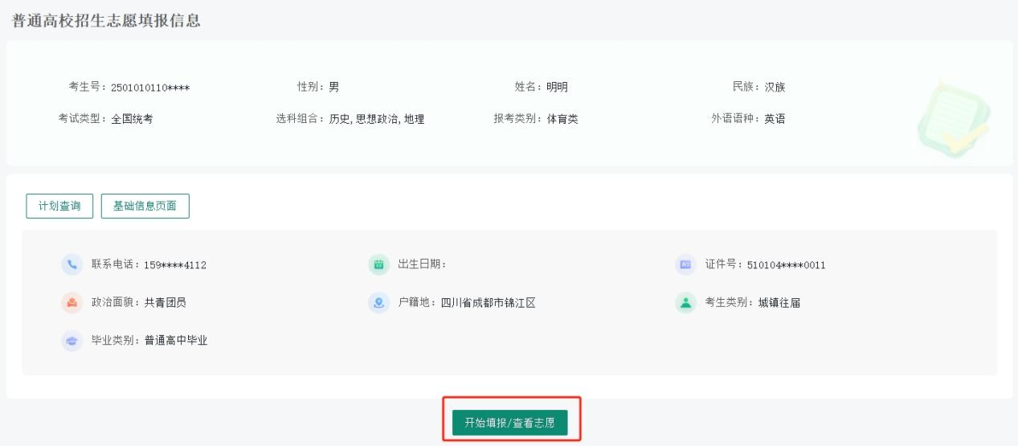This screenshot has width=1018, height=446.
Task: Click the 外语语种 value 英语
Action: tap(775, 119)
